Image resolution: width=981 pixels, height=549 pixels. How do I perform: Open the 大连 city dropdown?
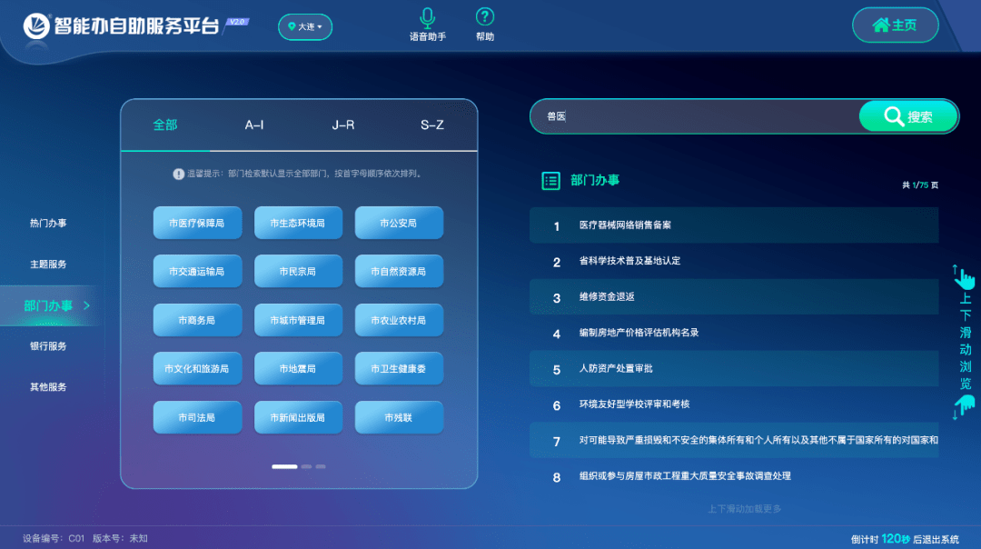point(305,27)
